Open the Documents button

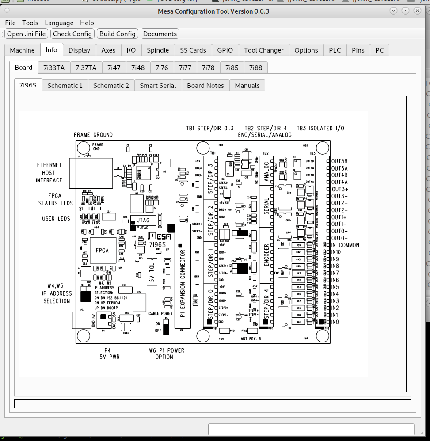[x=160, y=34]
